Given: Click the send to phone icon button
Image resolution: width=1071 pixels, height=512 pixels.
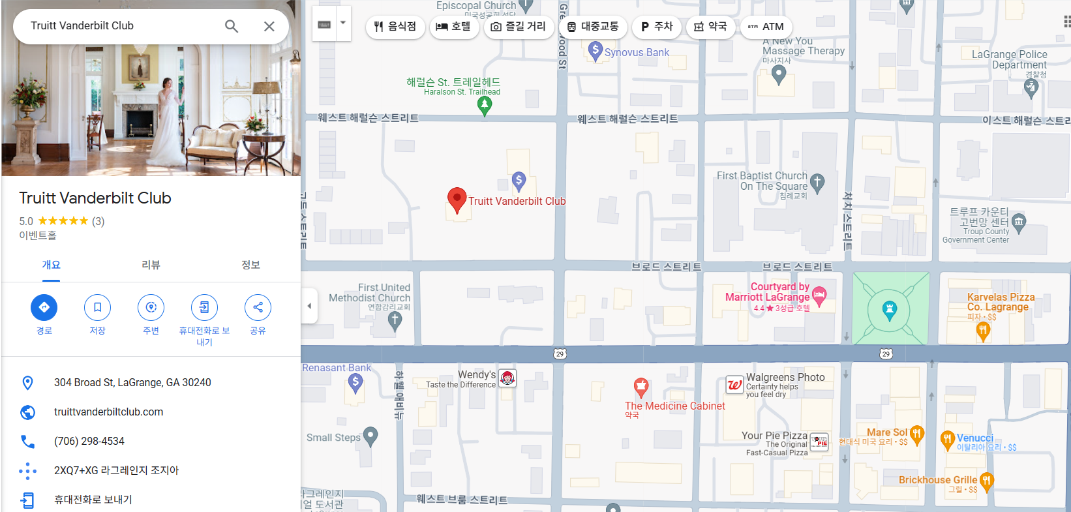Looking at the screenshot, I should coord(204,307).
